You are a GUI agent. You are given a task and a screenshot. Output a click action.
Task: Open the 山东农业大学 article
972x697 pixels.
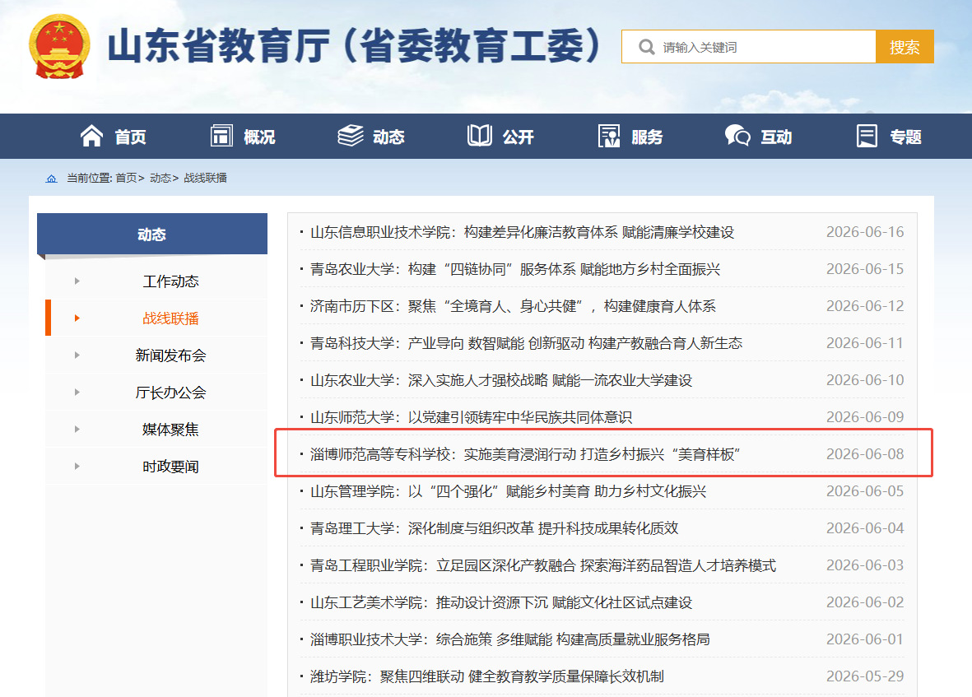point(501,380)
